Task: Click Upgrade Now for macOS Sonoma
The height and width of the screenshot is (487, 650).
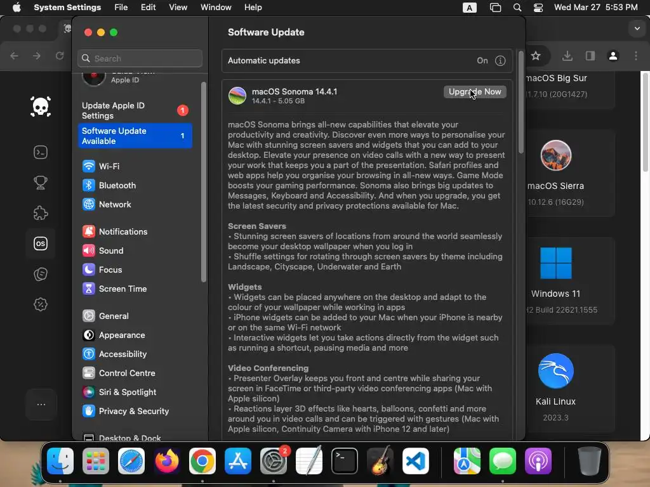Action: 475,91
